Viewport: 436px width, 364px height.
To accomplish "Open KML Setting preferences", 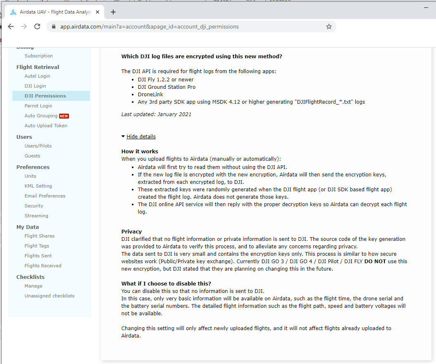I will 38,186.
